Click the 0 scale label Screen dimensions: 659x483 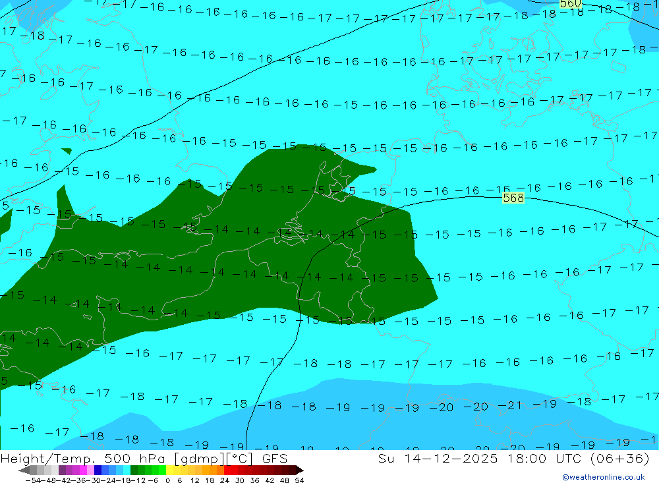[167, 480]
